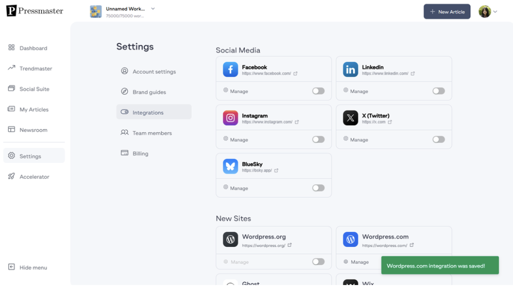Open the Team members tab

coord(154,133)
